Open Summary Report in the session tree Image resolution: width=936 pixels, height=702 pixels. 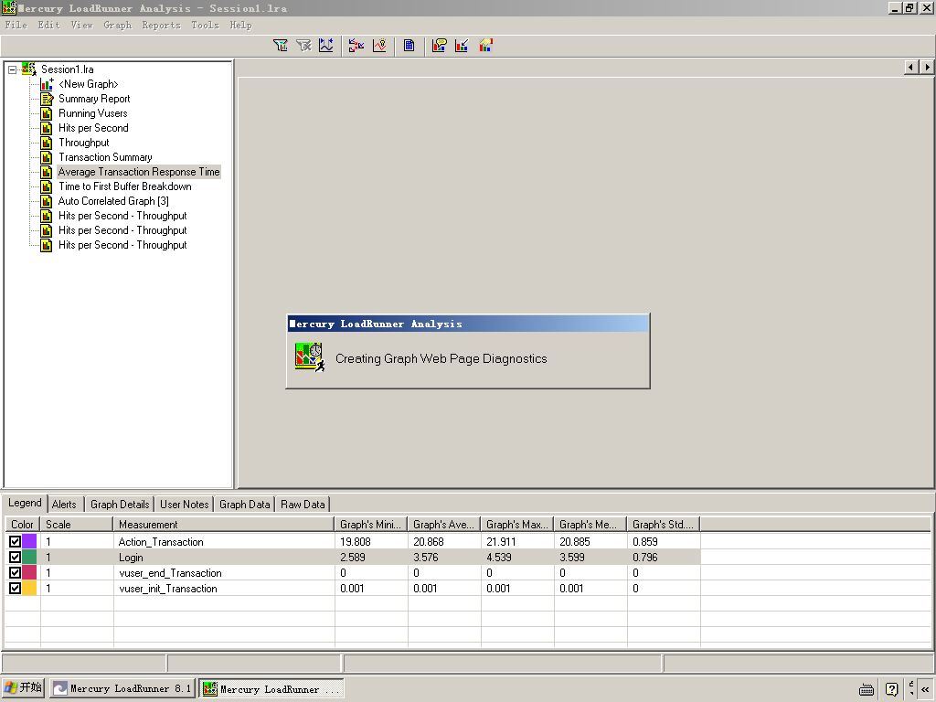[94, 99]
